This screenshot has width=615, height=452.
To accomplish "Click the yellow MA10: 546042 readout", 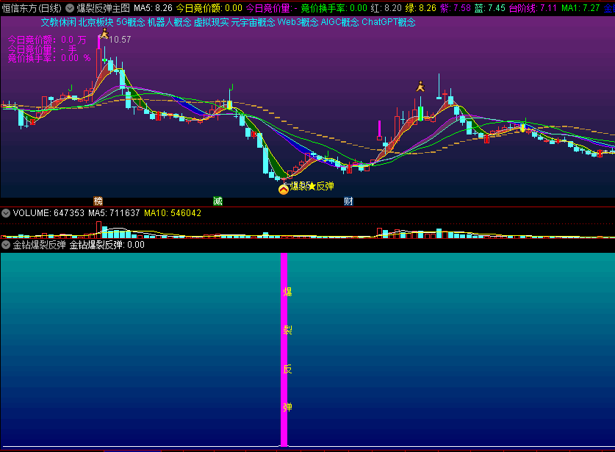I will pyautogui.click(x=173, y=213).
